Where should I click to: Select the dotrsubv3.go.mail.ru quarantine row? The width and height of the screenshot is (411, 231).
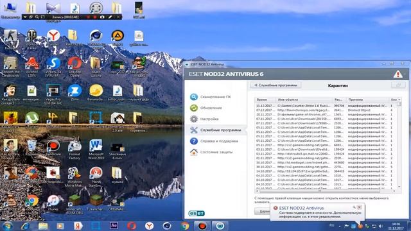pyautogui.click(x=326, y=154)
